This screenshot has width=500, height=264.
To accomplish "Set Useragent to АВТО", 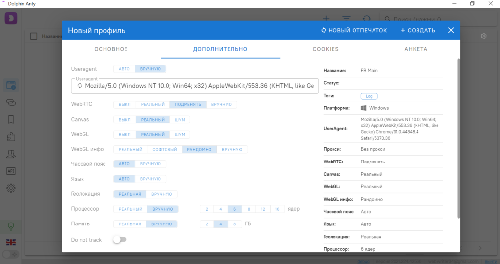I will pyautogui.click(x=125, y=69).
